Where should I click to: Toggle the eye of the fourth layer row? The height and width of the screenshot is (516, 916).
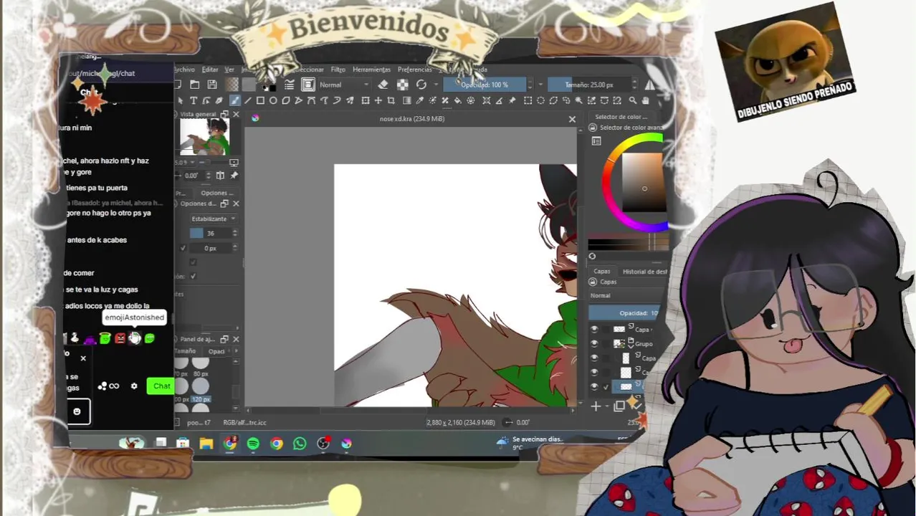594,372
